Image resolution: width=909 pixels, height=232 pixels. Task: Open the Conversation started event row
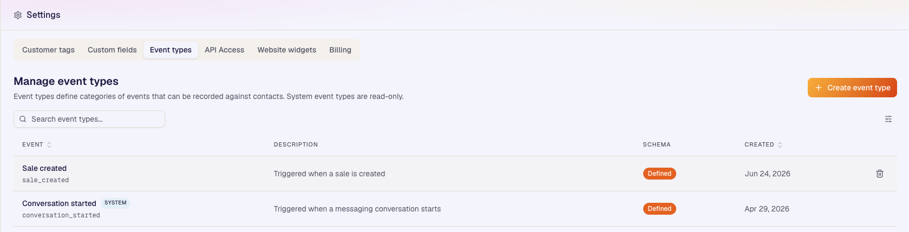click(454, 209)
